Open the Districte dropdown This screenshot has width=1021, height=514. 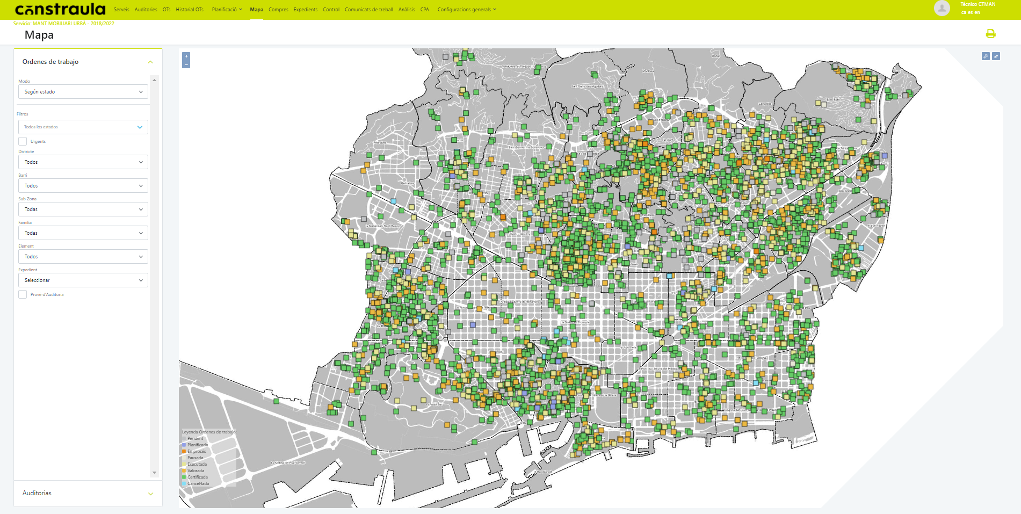point(83,162)
